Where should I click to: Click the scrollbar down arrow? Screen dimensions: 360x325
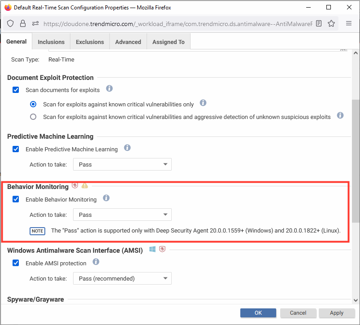coord(356,300)
